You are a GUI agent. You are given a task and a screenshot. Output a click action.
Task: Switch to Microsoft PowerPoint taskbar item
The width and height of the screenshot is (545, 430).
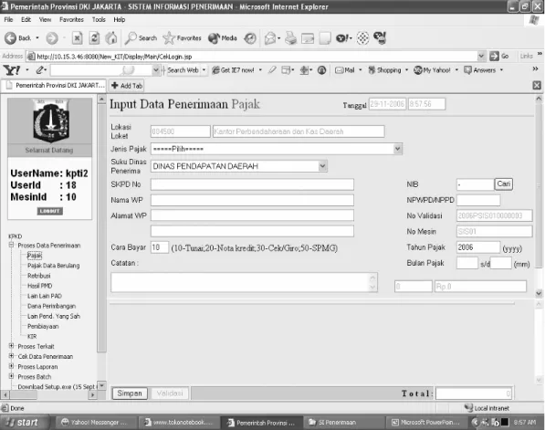426,423
